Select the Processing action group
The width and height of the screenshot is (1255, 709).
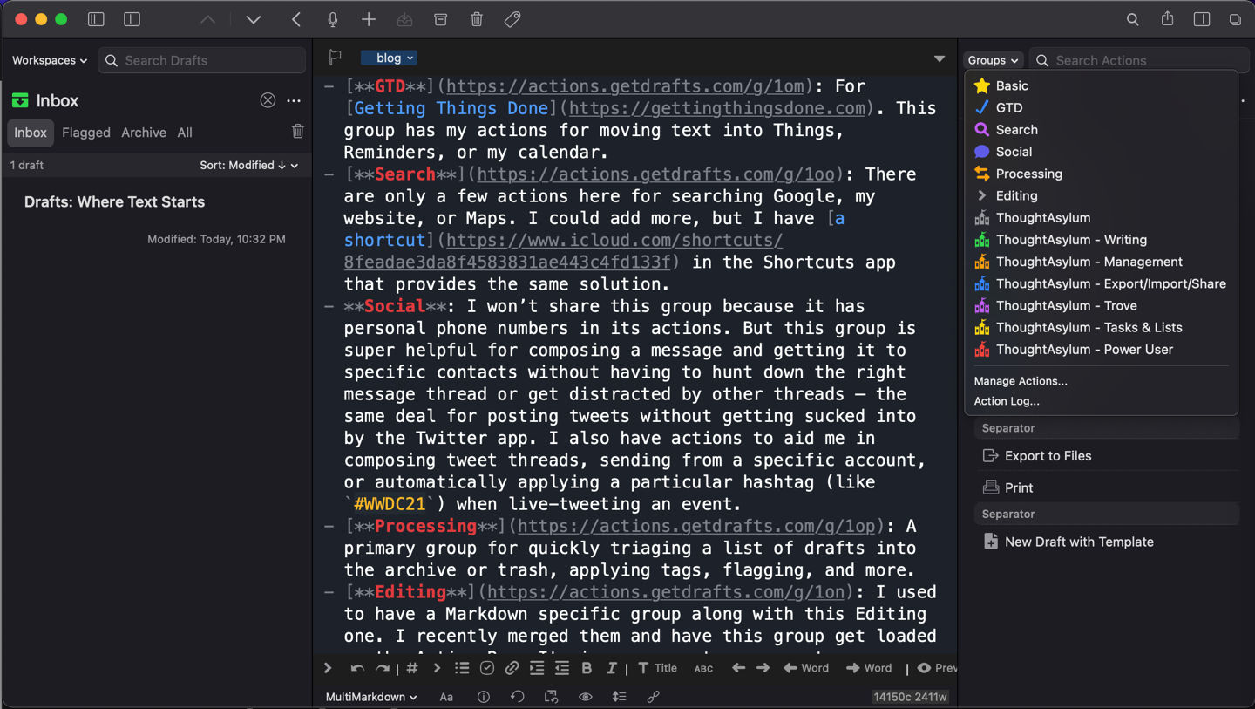pyautogui.click(x=1101, y=174)
